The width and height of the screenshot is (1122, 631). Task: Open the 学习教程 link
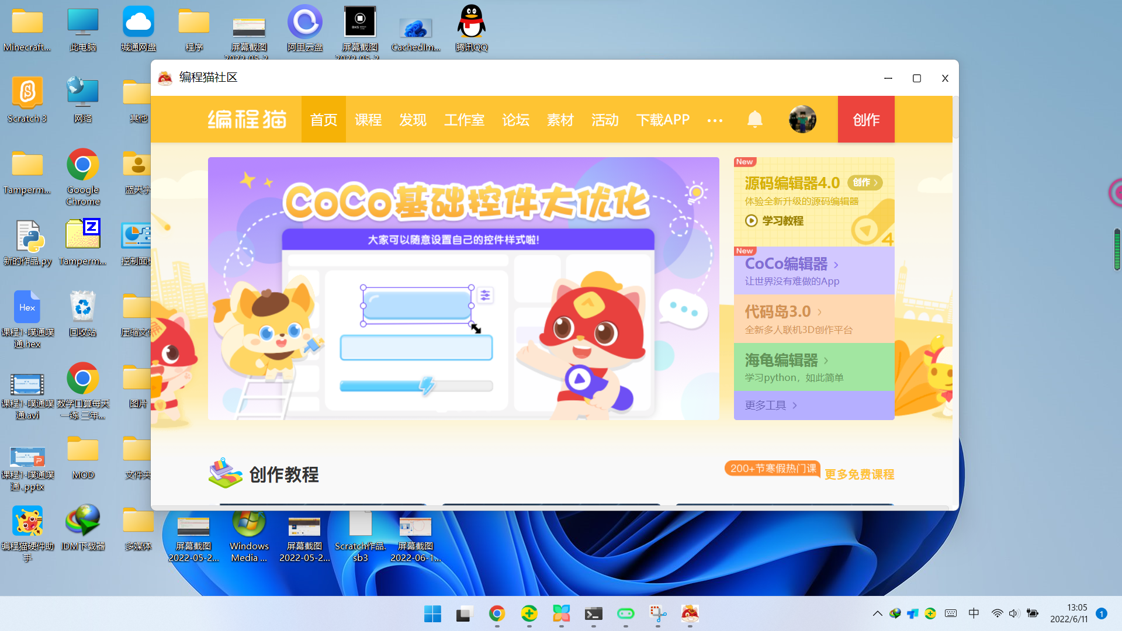click(774, 221)
